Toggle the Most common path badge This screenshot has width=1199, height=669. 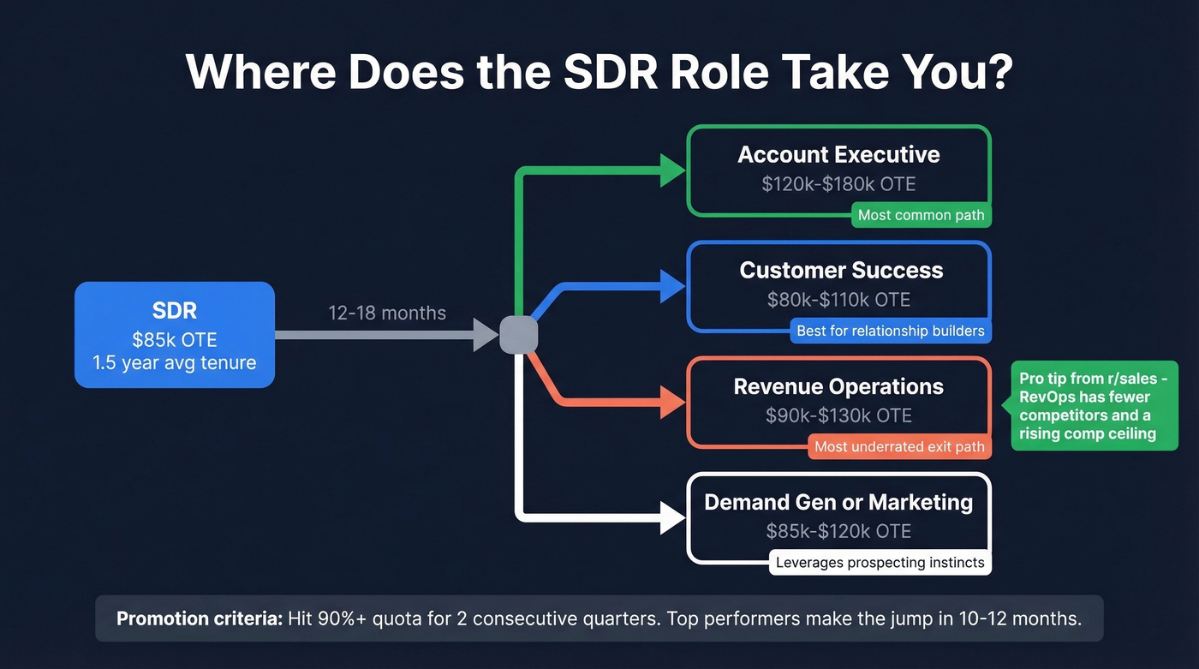(921, 215)
